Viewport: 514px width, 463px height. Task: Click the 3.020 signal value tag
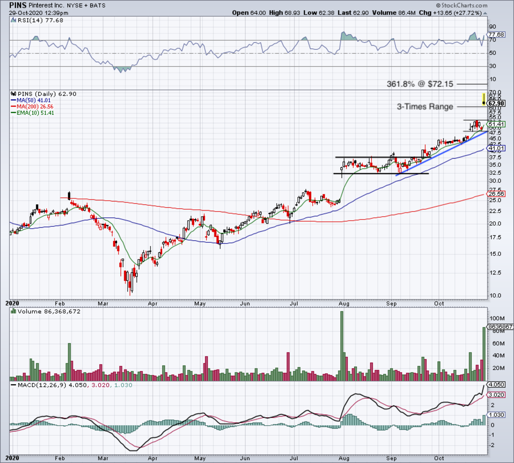(x=496, y=395)
